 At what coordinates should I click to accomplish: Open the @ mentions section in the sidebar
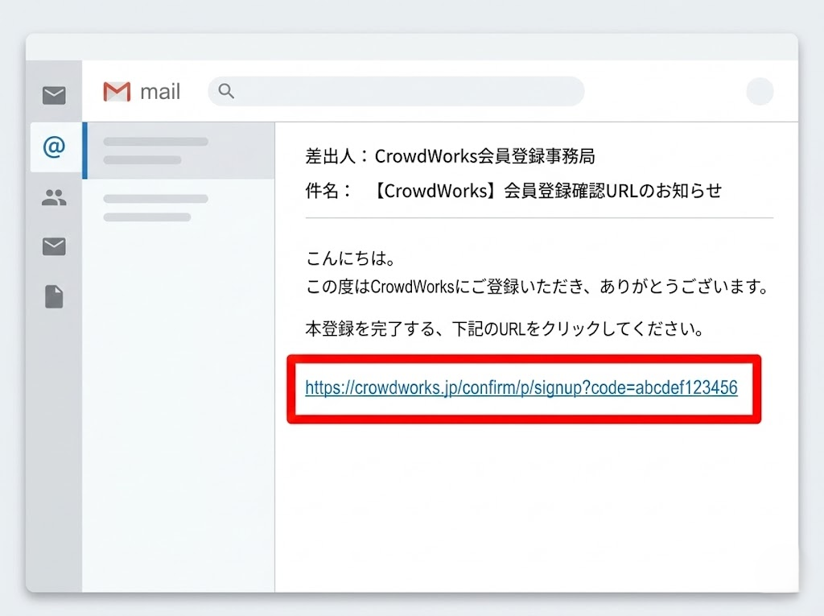point(54,147)
